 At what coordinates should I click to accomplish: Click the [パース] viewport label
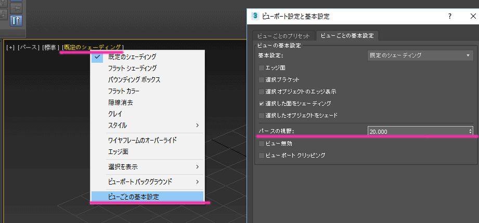[x=29, y=47]
